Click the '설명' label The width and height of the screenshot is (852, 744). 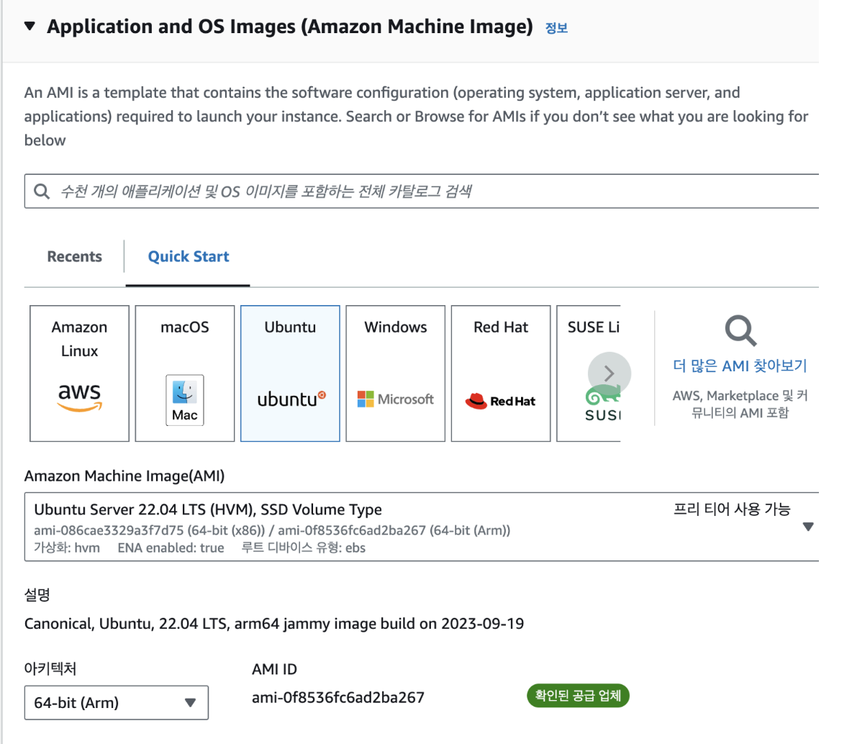tap(37, 594)
